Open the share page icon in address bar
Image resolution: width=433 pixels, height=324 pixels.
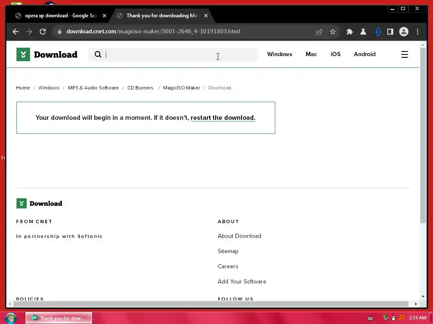point(319,32)
